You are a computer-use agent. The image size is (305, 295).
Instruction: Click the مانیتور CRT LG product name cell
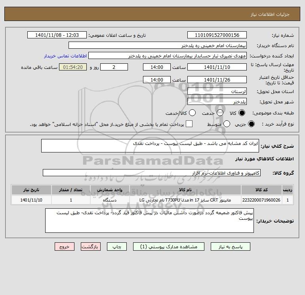click(x=185, y=200)
